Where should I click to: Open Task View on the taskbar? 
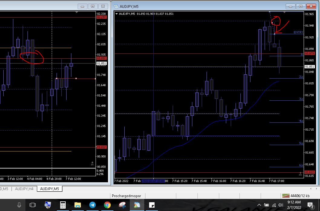(33, 205)
